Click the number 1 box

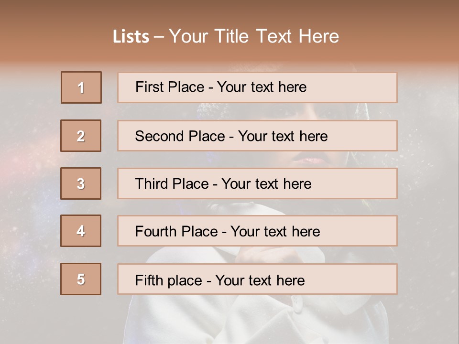tap(81, 87)
